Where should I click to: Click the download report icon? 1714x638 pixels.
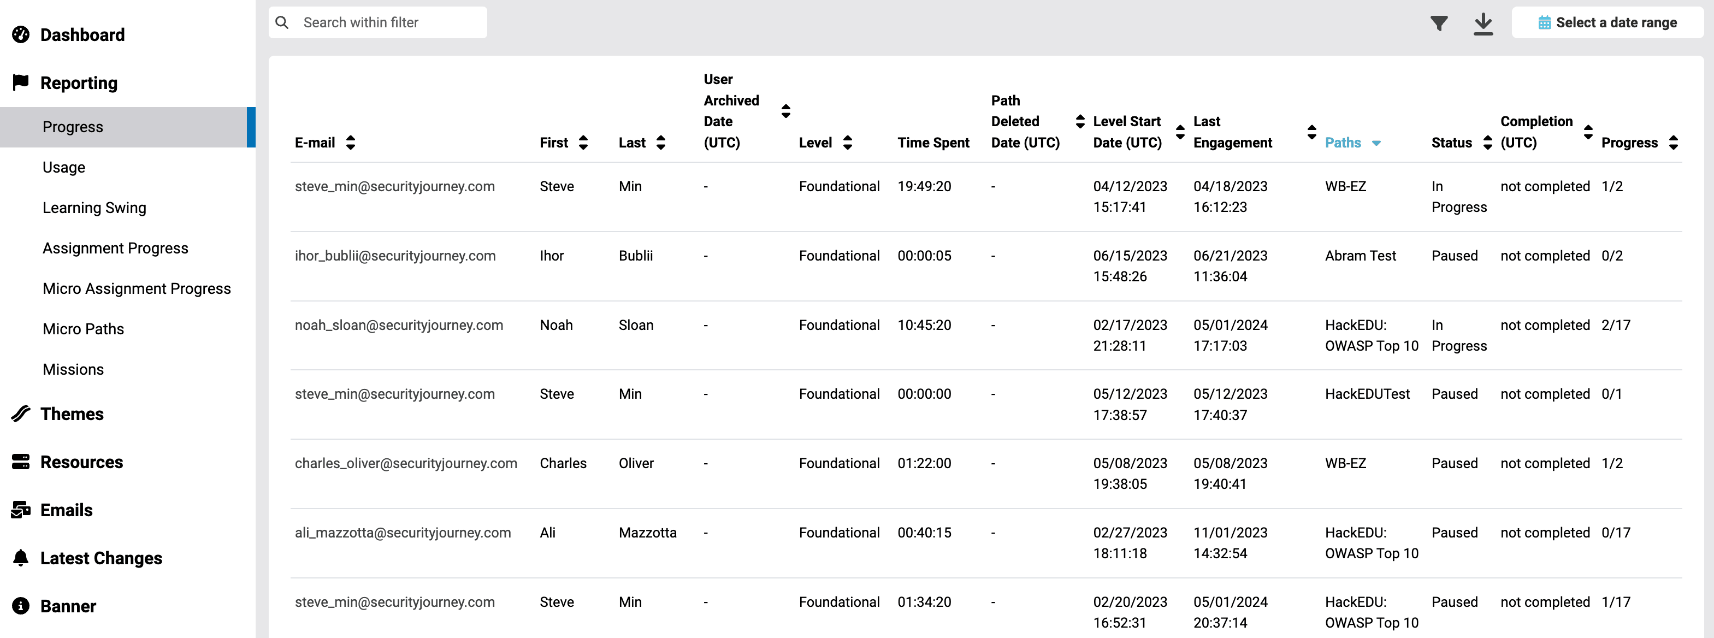(1482, 23)
